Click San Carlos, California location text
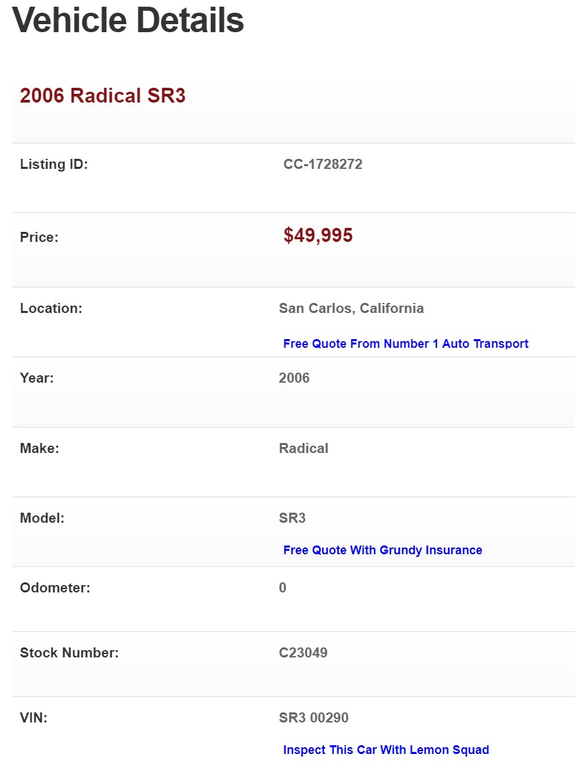Screen dimensions: 575x764 click(x=351, y=308)
